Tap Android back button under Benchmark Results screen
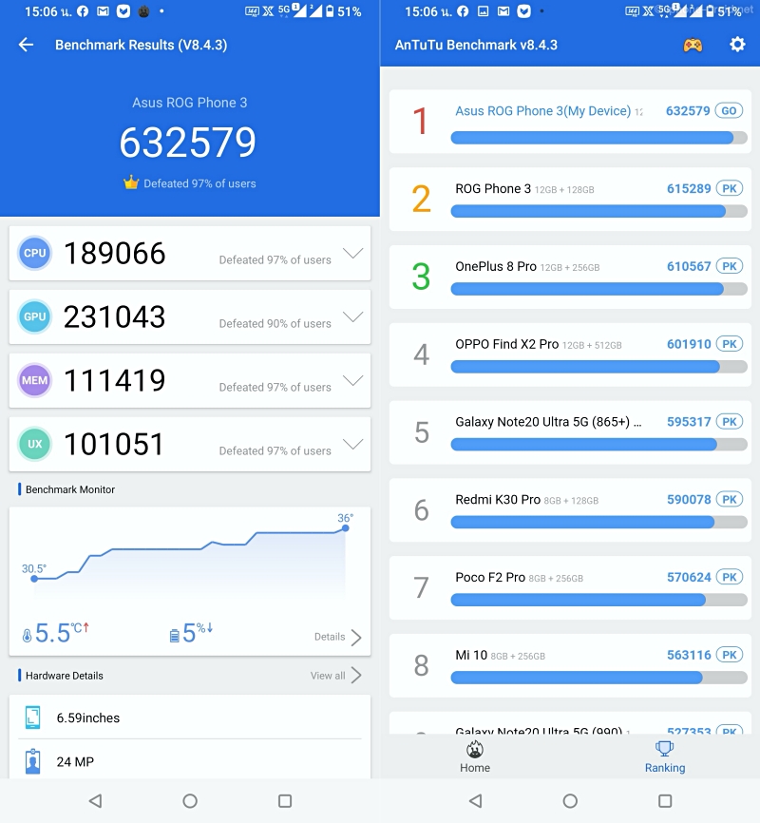The width and height of the screenshot is (760, 823). pos(95,800)
